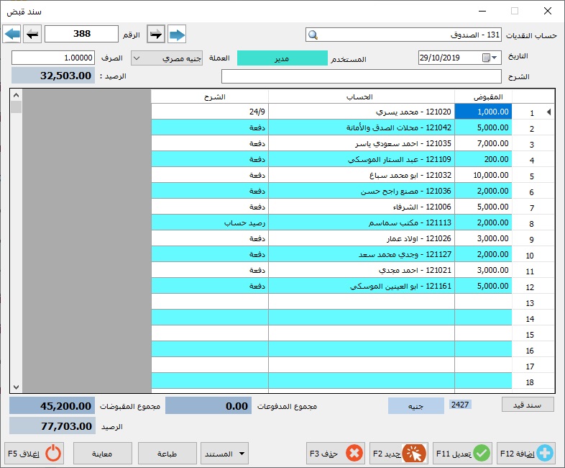The height and width of the screenshot is (468, 565).
Task: Select account 121161 - ابو العينين الموسكي
Action: tap(362, 286)
